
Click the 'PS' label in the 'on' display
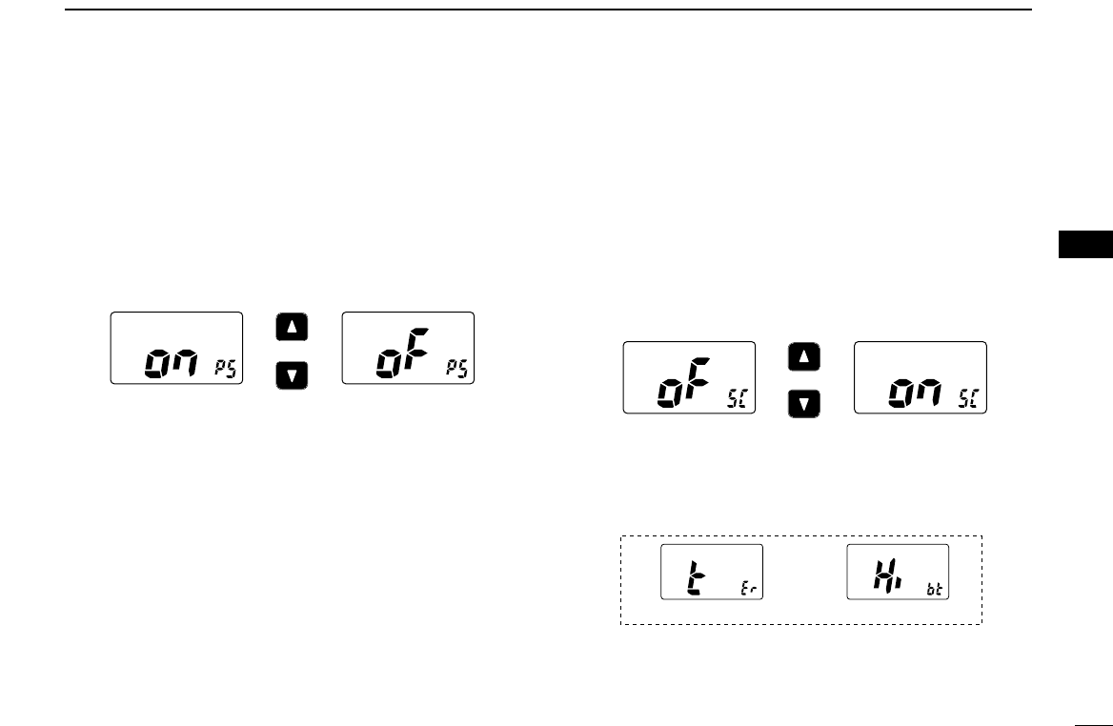coord(226,369)
